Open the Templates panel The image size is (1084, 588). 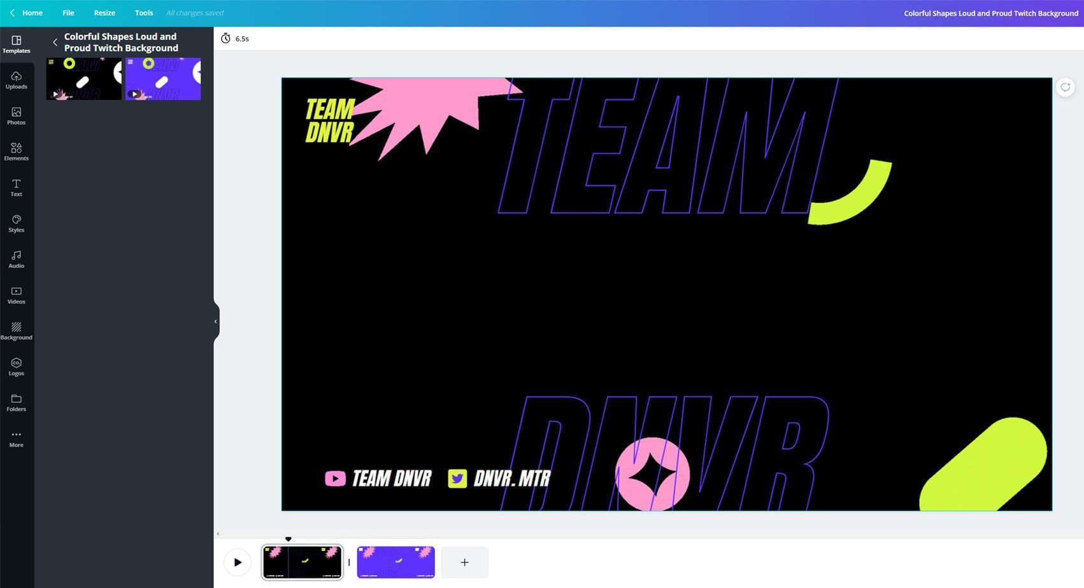pos(16,45)
